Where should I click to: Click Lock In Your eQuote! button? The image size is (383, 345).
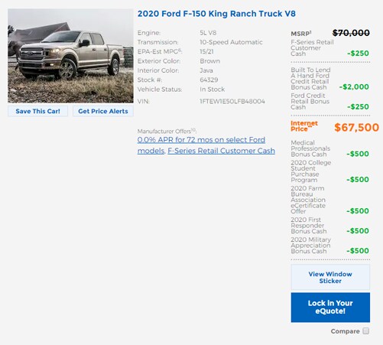point(330,307)
